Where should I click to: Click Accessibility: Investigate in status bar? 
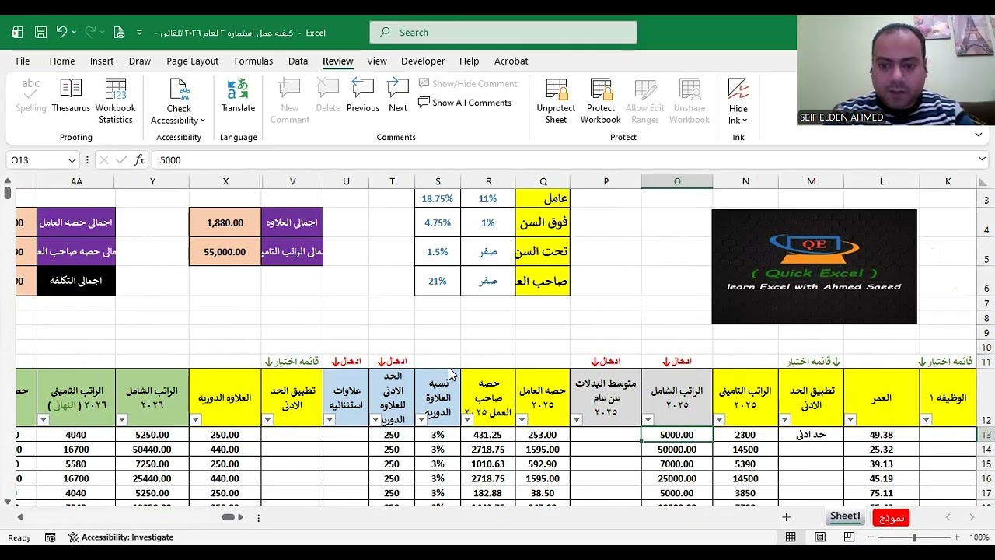(120, 537)
